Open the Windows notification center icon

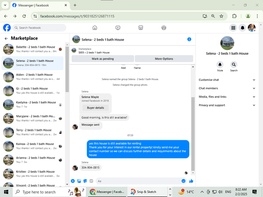255,192
